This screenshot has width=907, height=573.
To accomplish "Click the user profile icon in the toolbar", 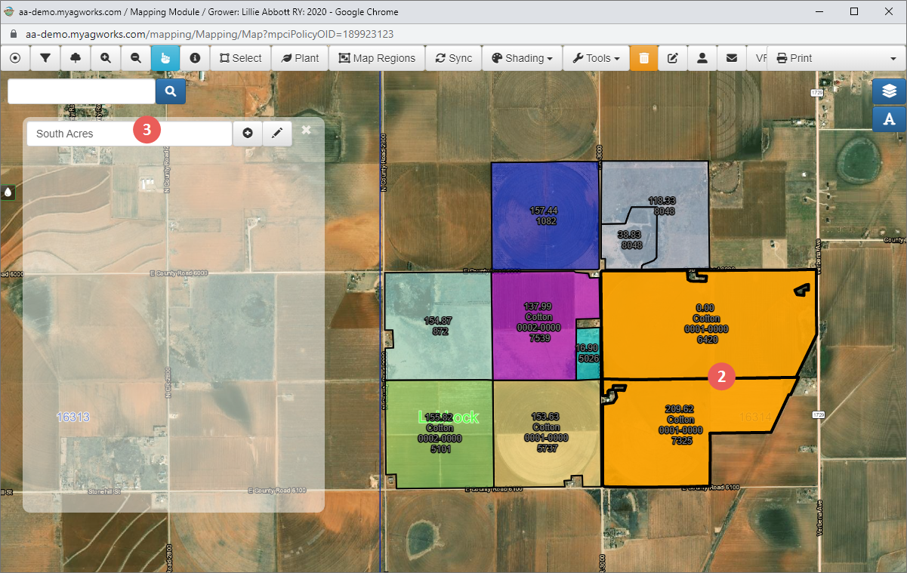I will pyautogui.click(x=702, y=58).
